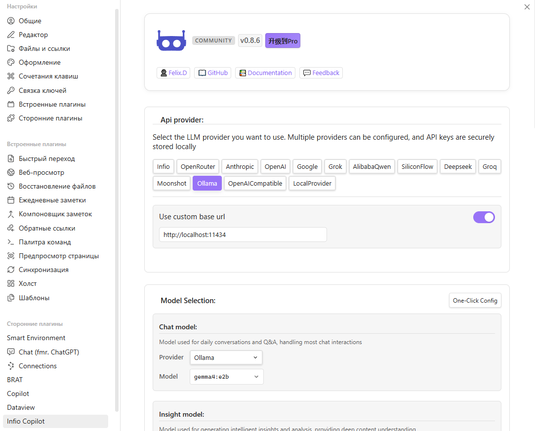Viewport: 535px width, 431px height.
Task: Click the Синхронизация sync icon
Action: (11, 270)
